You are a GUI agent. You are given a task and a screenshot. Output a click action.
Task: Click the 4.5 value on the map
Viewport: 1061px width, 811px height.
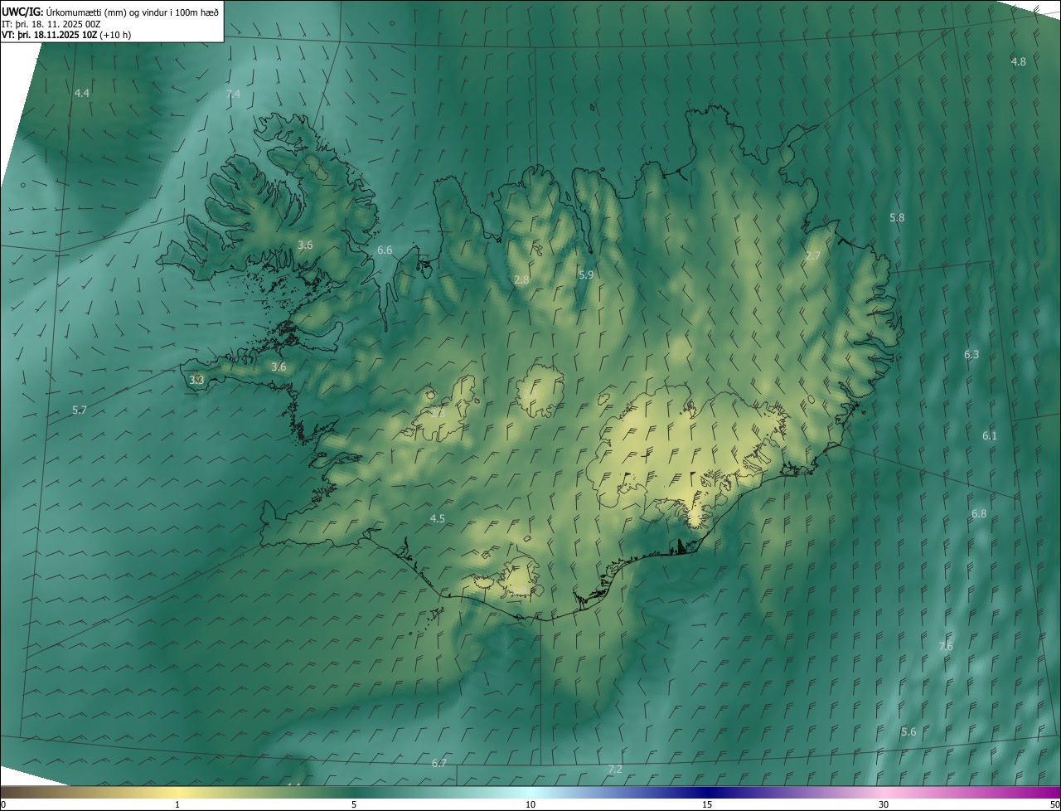(437, 518)
